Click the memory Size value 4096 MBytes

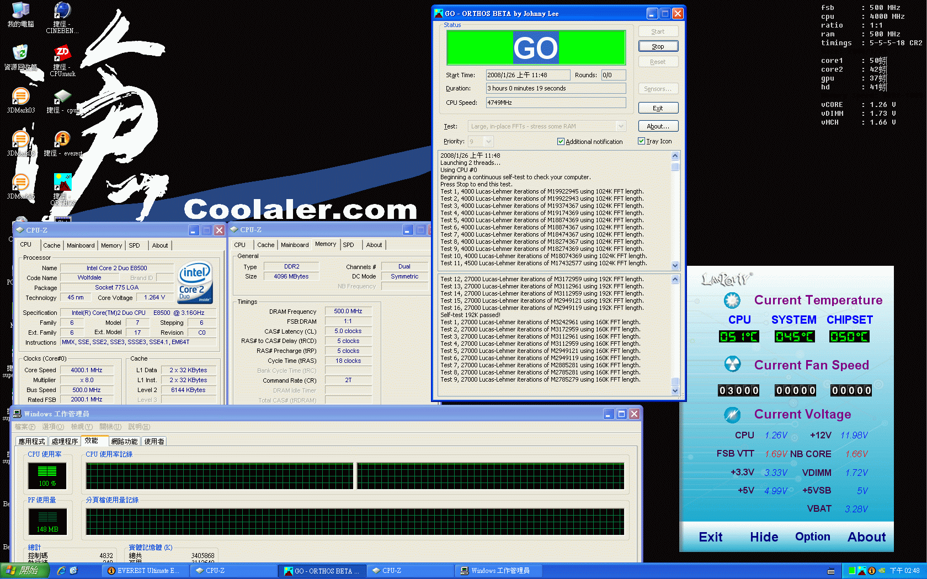(x=291, y=277)
